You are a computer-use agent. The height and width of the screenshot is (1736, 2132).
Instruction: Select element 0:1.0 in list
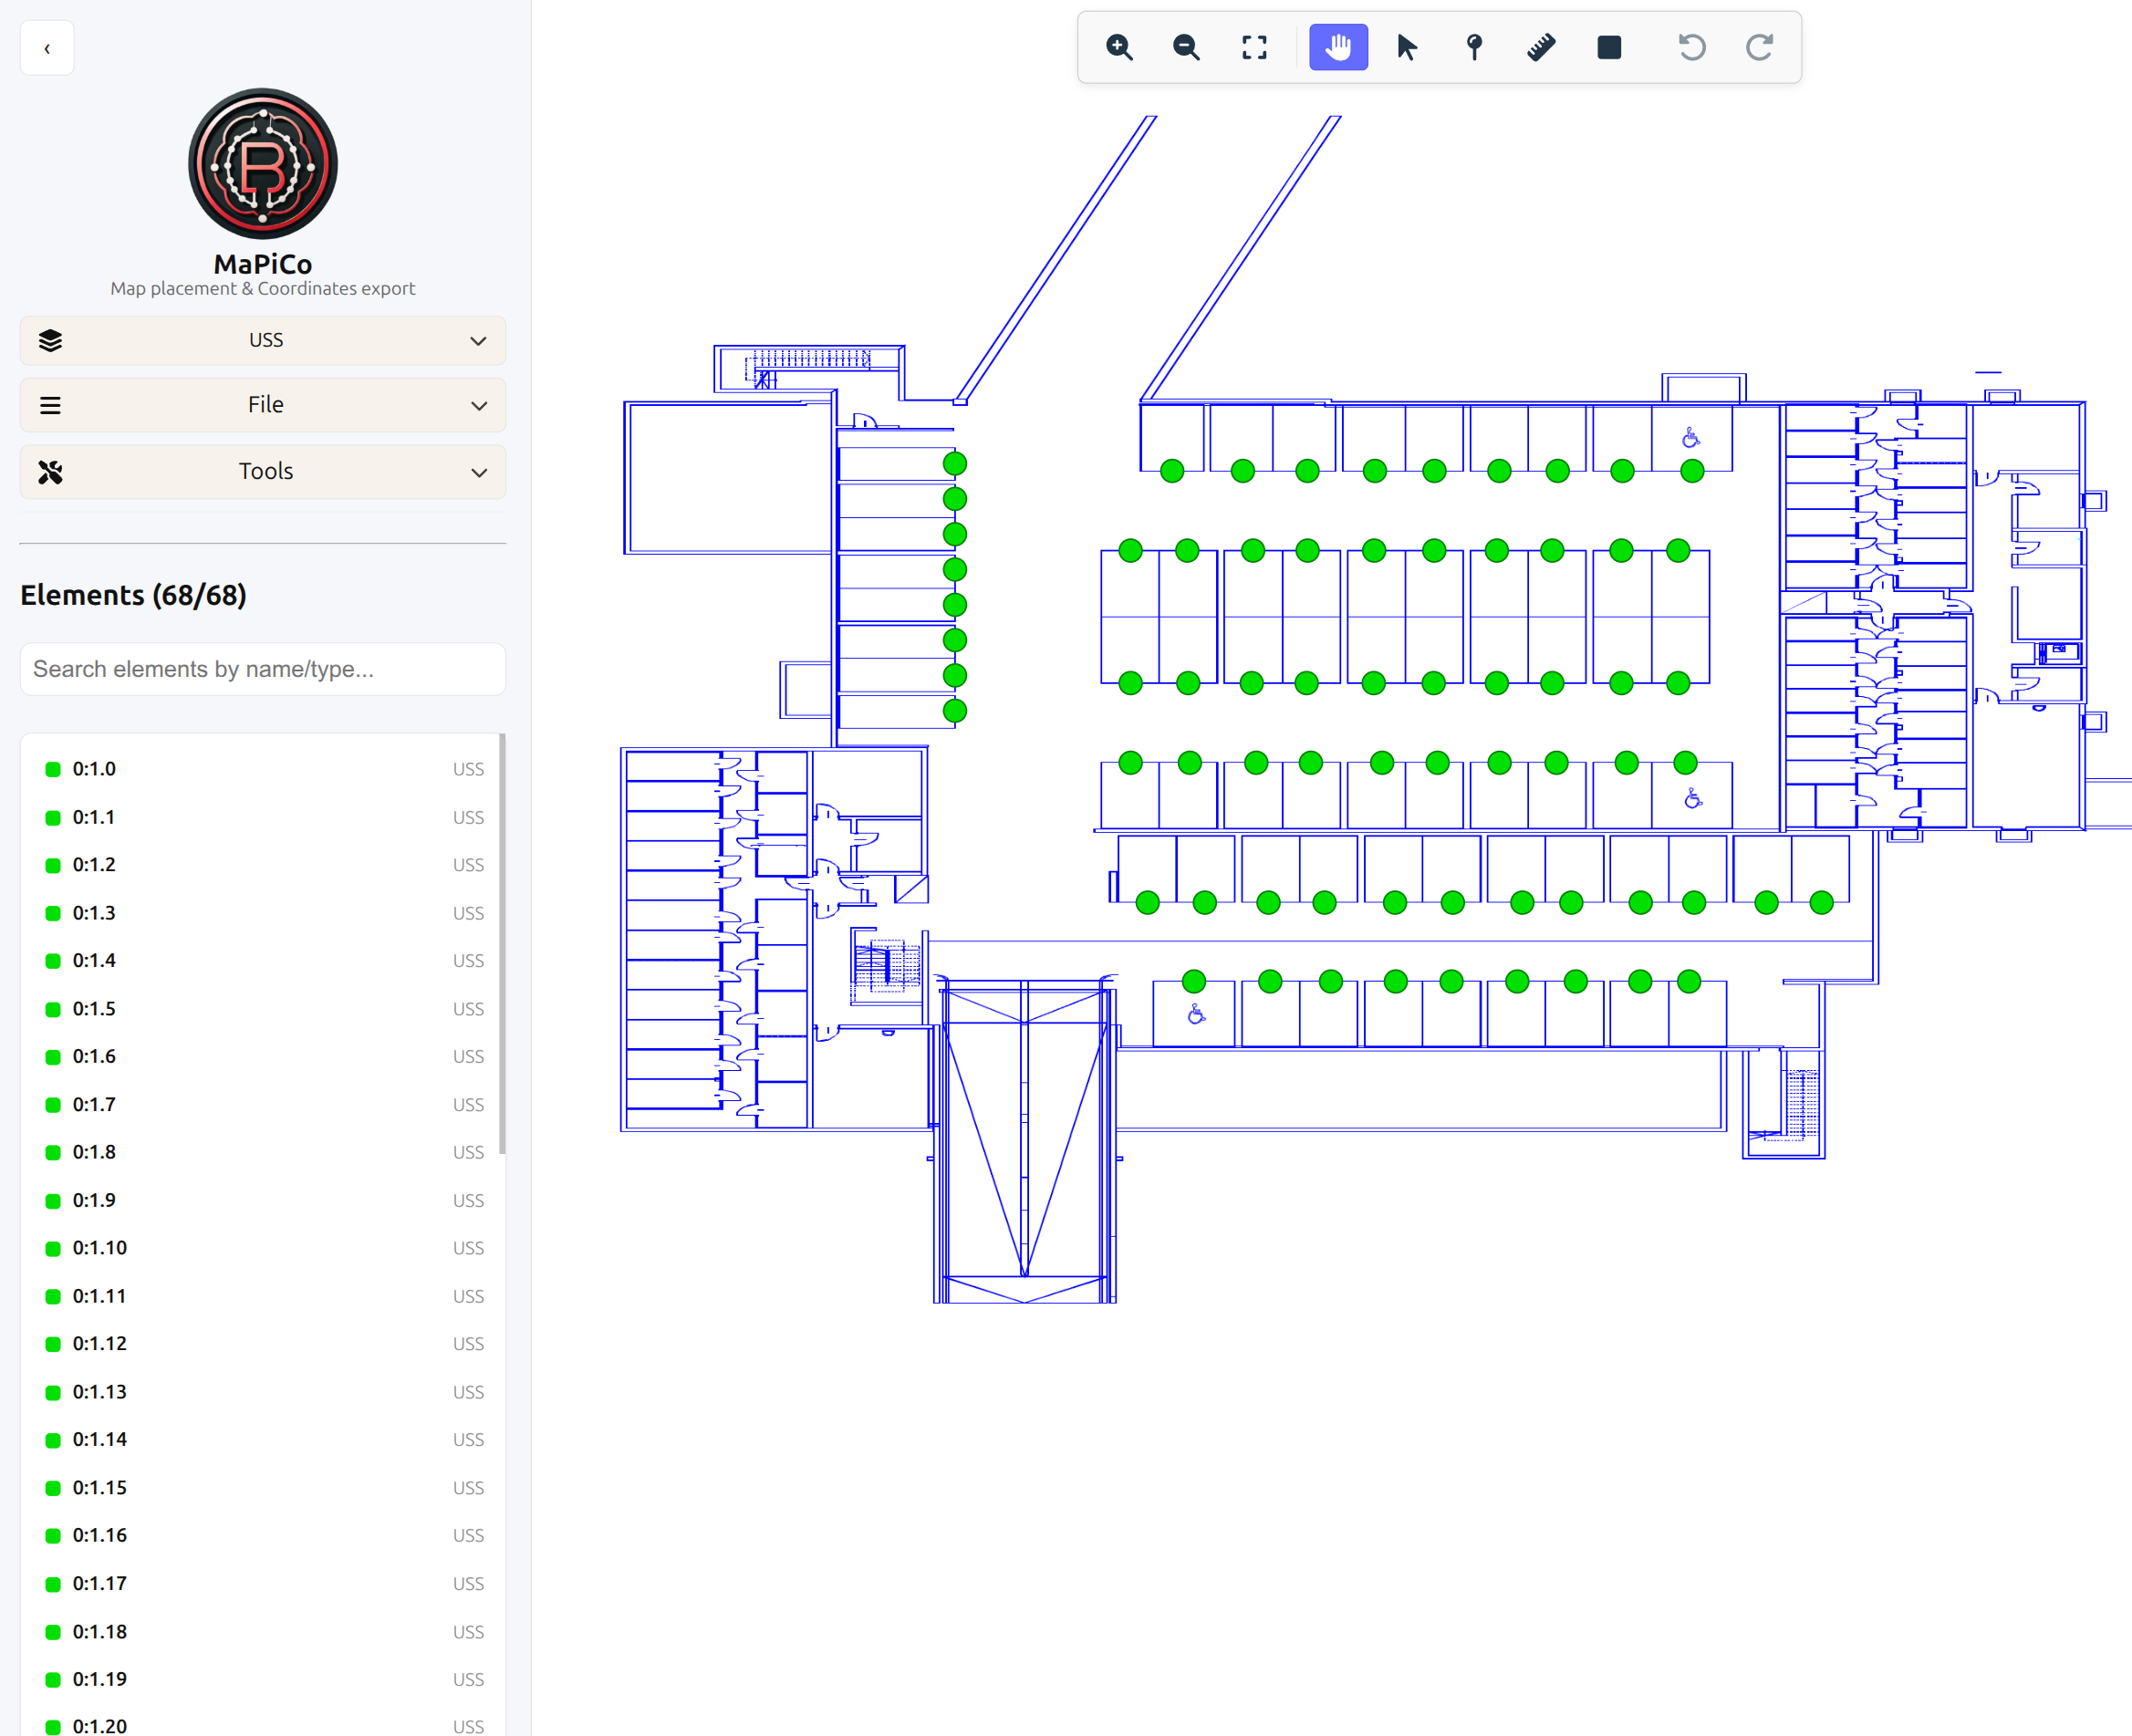pyautogui.click(x=95, y=769)
